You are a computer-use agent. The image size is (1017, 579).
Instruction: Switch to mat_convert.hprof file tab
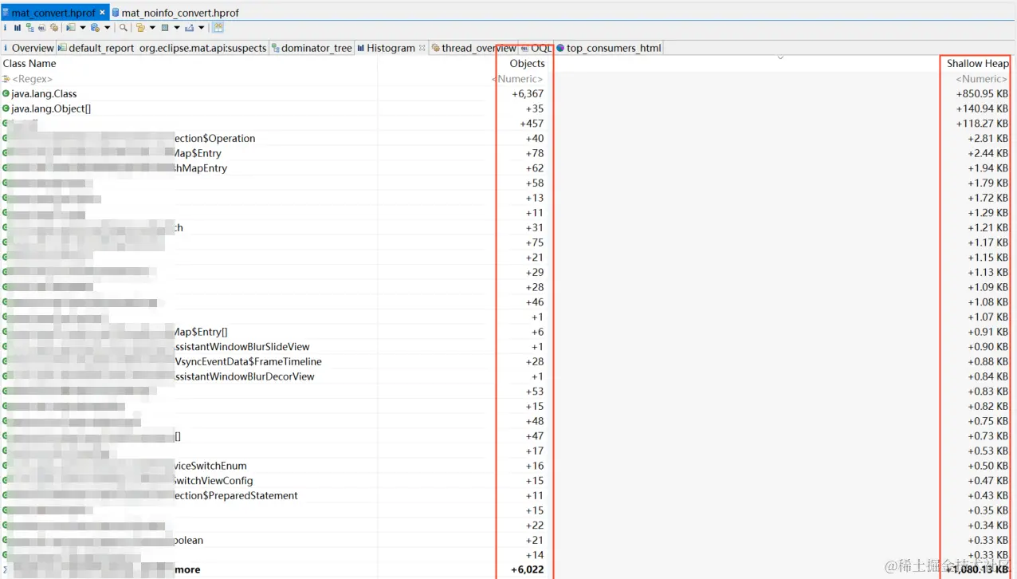click(54, 13)
